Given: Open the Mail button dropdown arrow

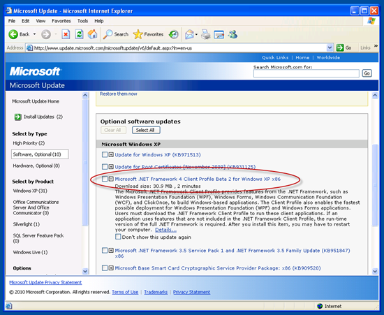Looking at the screenshot, I should 196,34.
